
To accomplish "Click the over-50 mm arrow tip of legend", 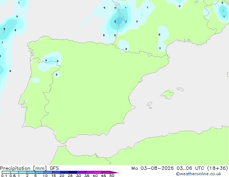I will point(114,172).
